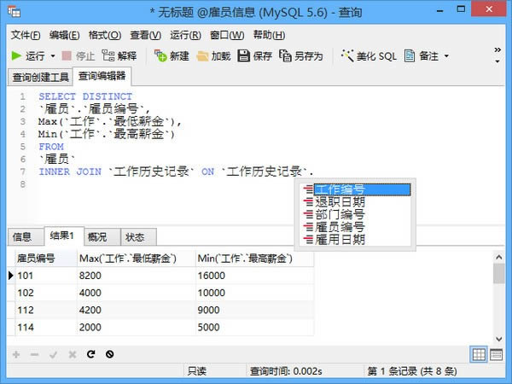512x384 pixels.
Task: Click the query window icon in title bar
Action: coord(14,12)
